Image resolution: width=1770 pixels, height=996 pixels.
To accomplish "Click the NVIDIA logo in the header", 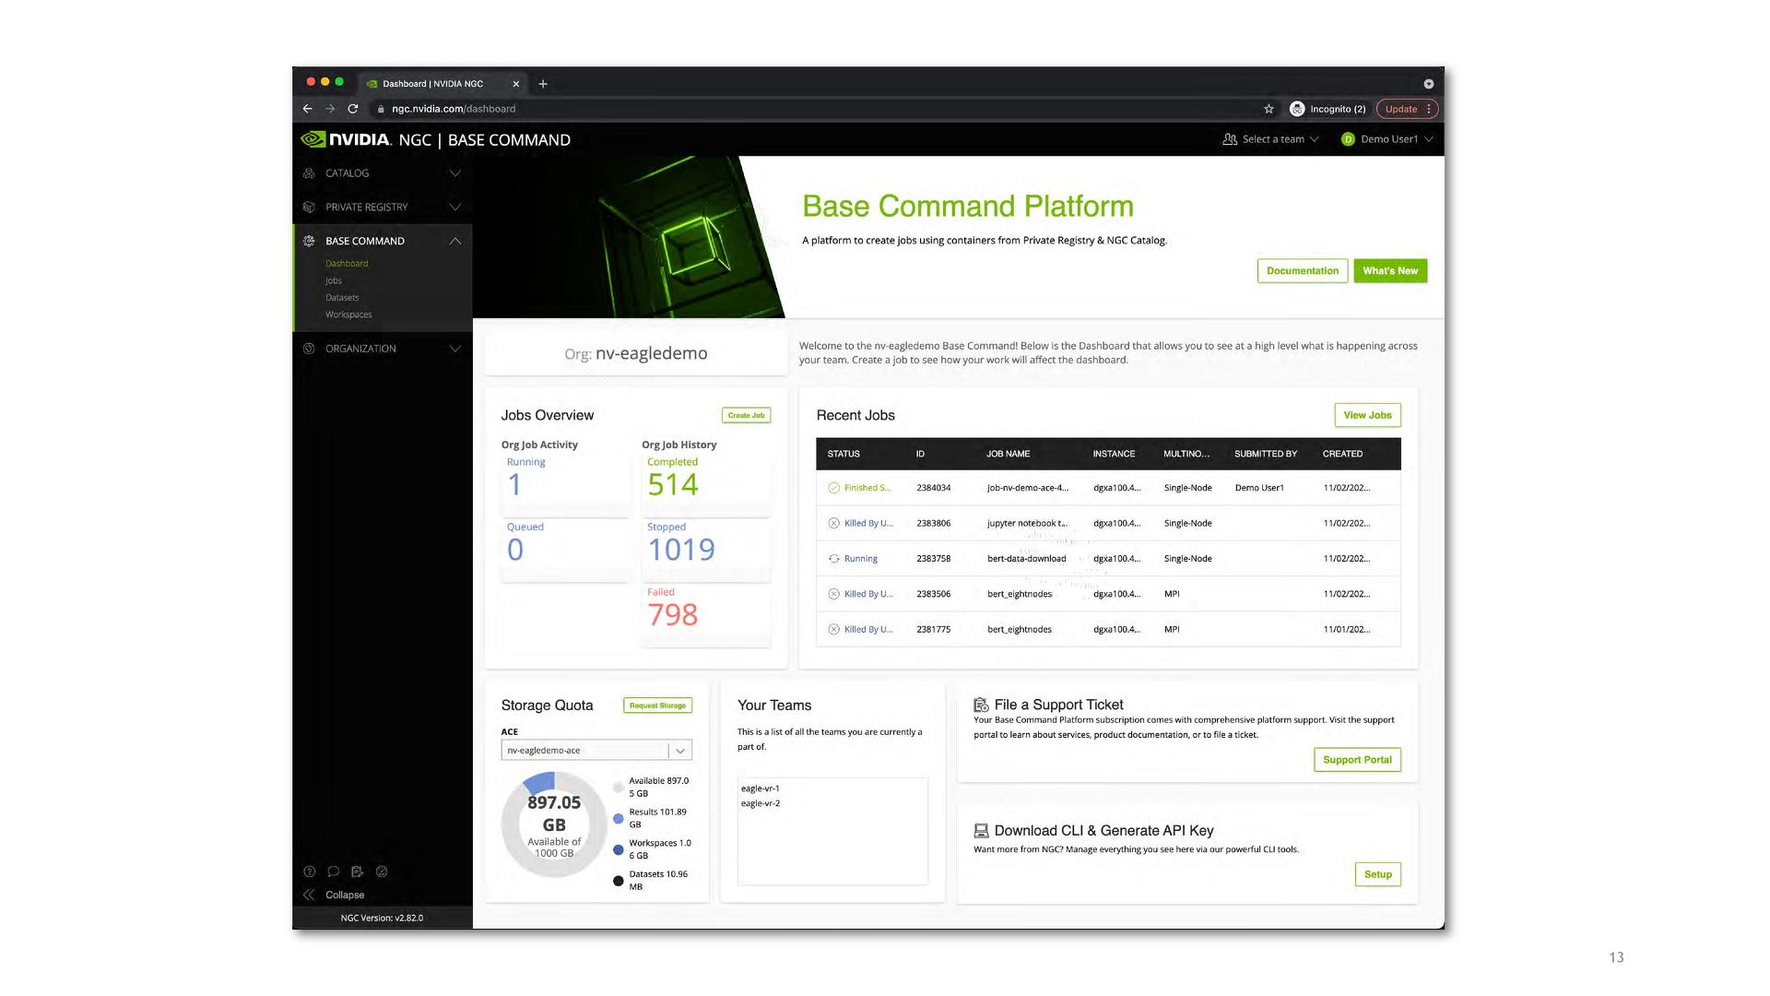I will [x=346, y=139].
